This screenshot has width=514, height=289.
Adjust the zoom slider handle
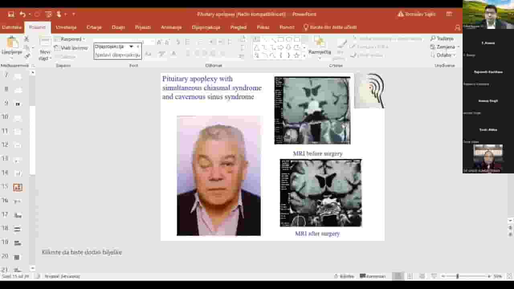[457, 276]
